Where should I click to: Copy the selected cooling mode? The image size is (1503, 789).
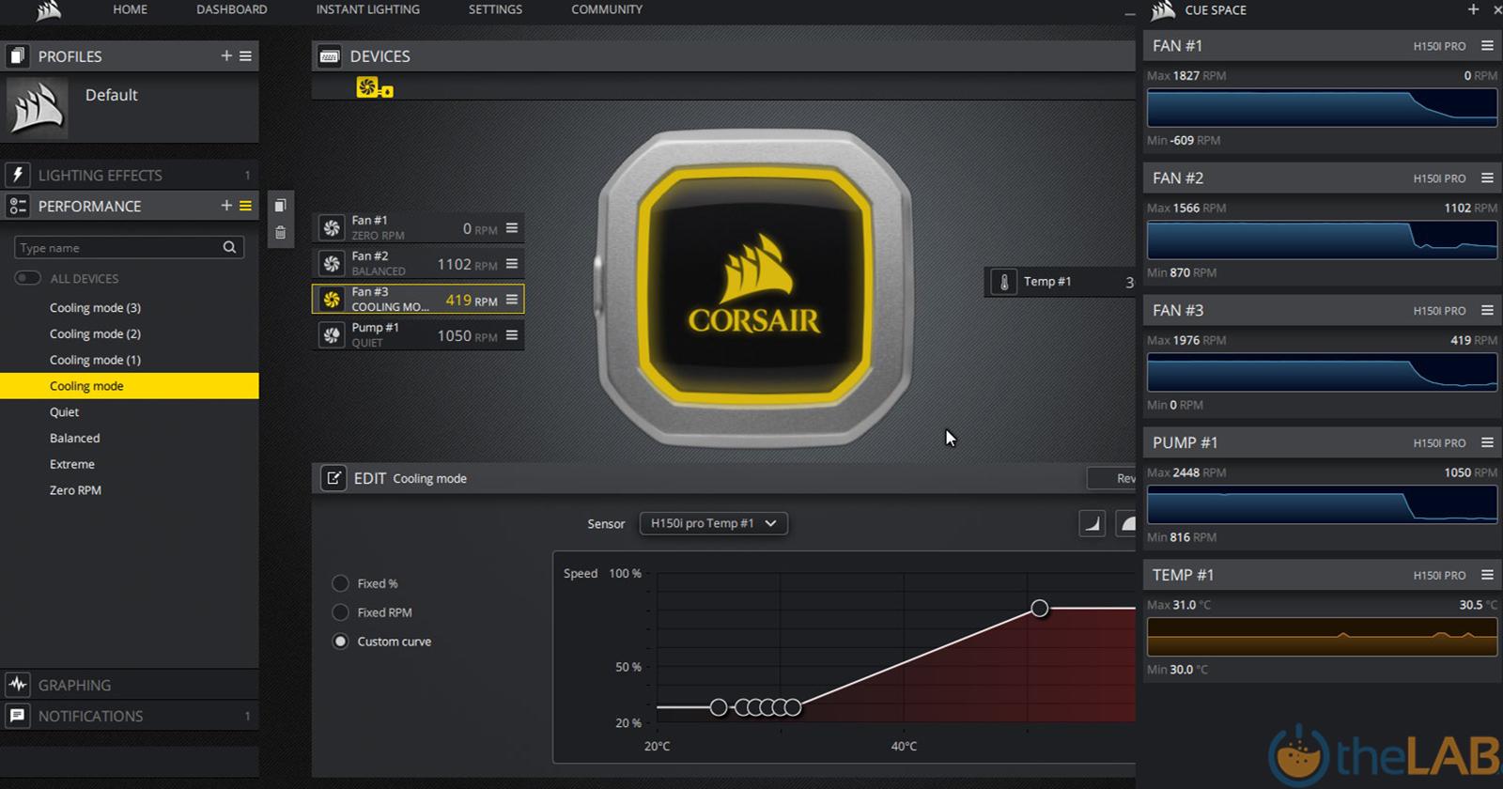pyautogui.click(x=280, y=206)
